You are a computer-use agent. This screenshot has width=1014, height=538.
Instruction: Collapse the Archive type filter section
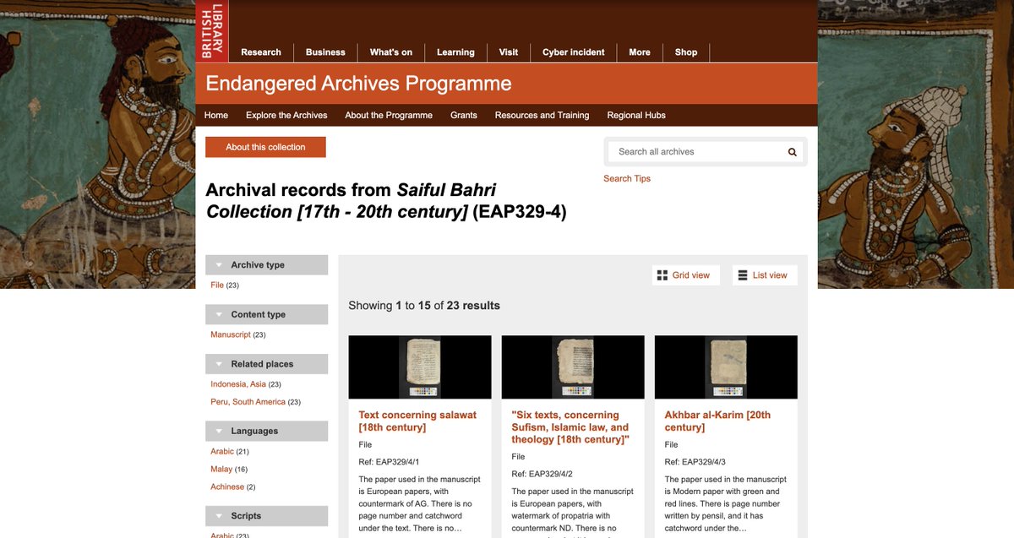266,264
